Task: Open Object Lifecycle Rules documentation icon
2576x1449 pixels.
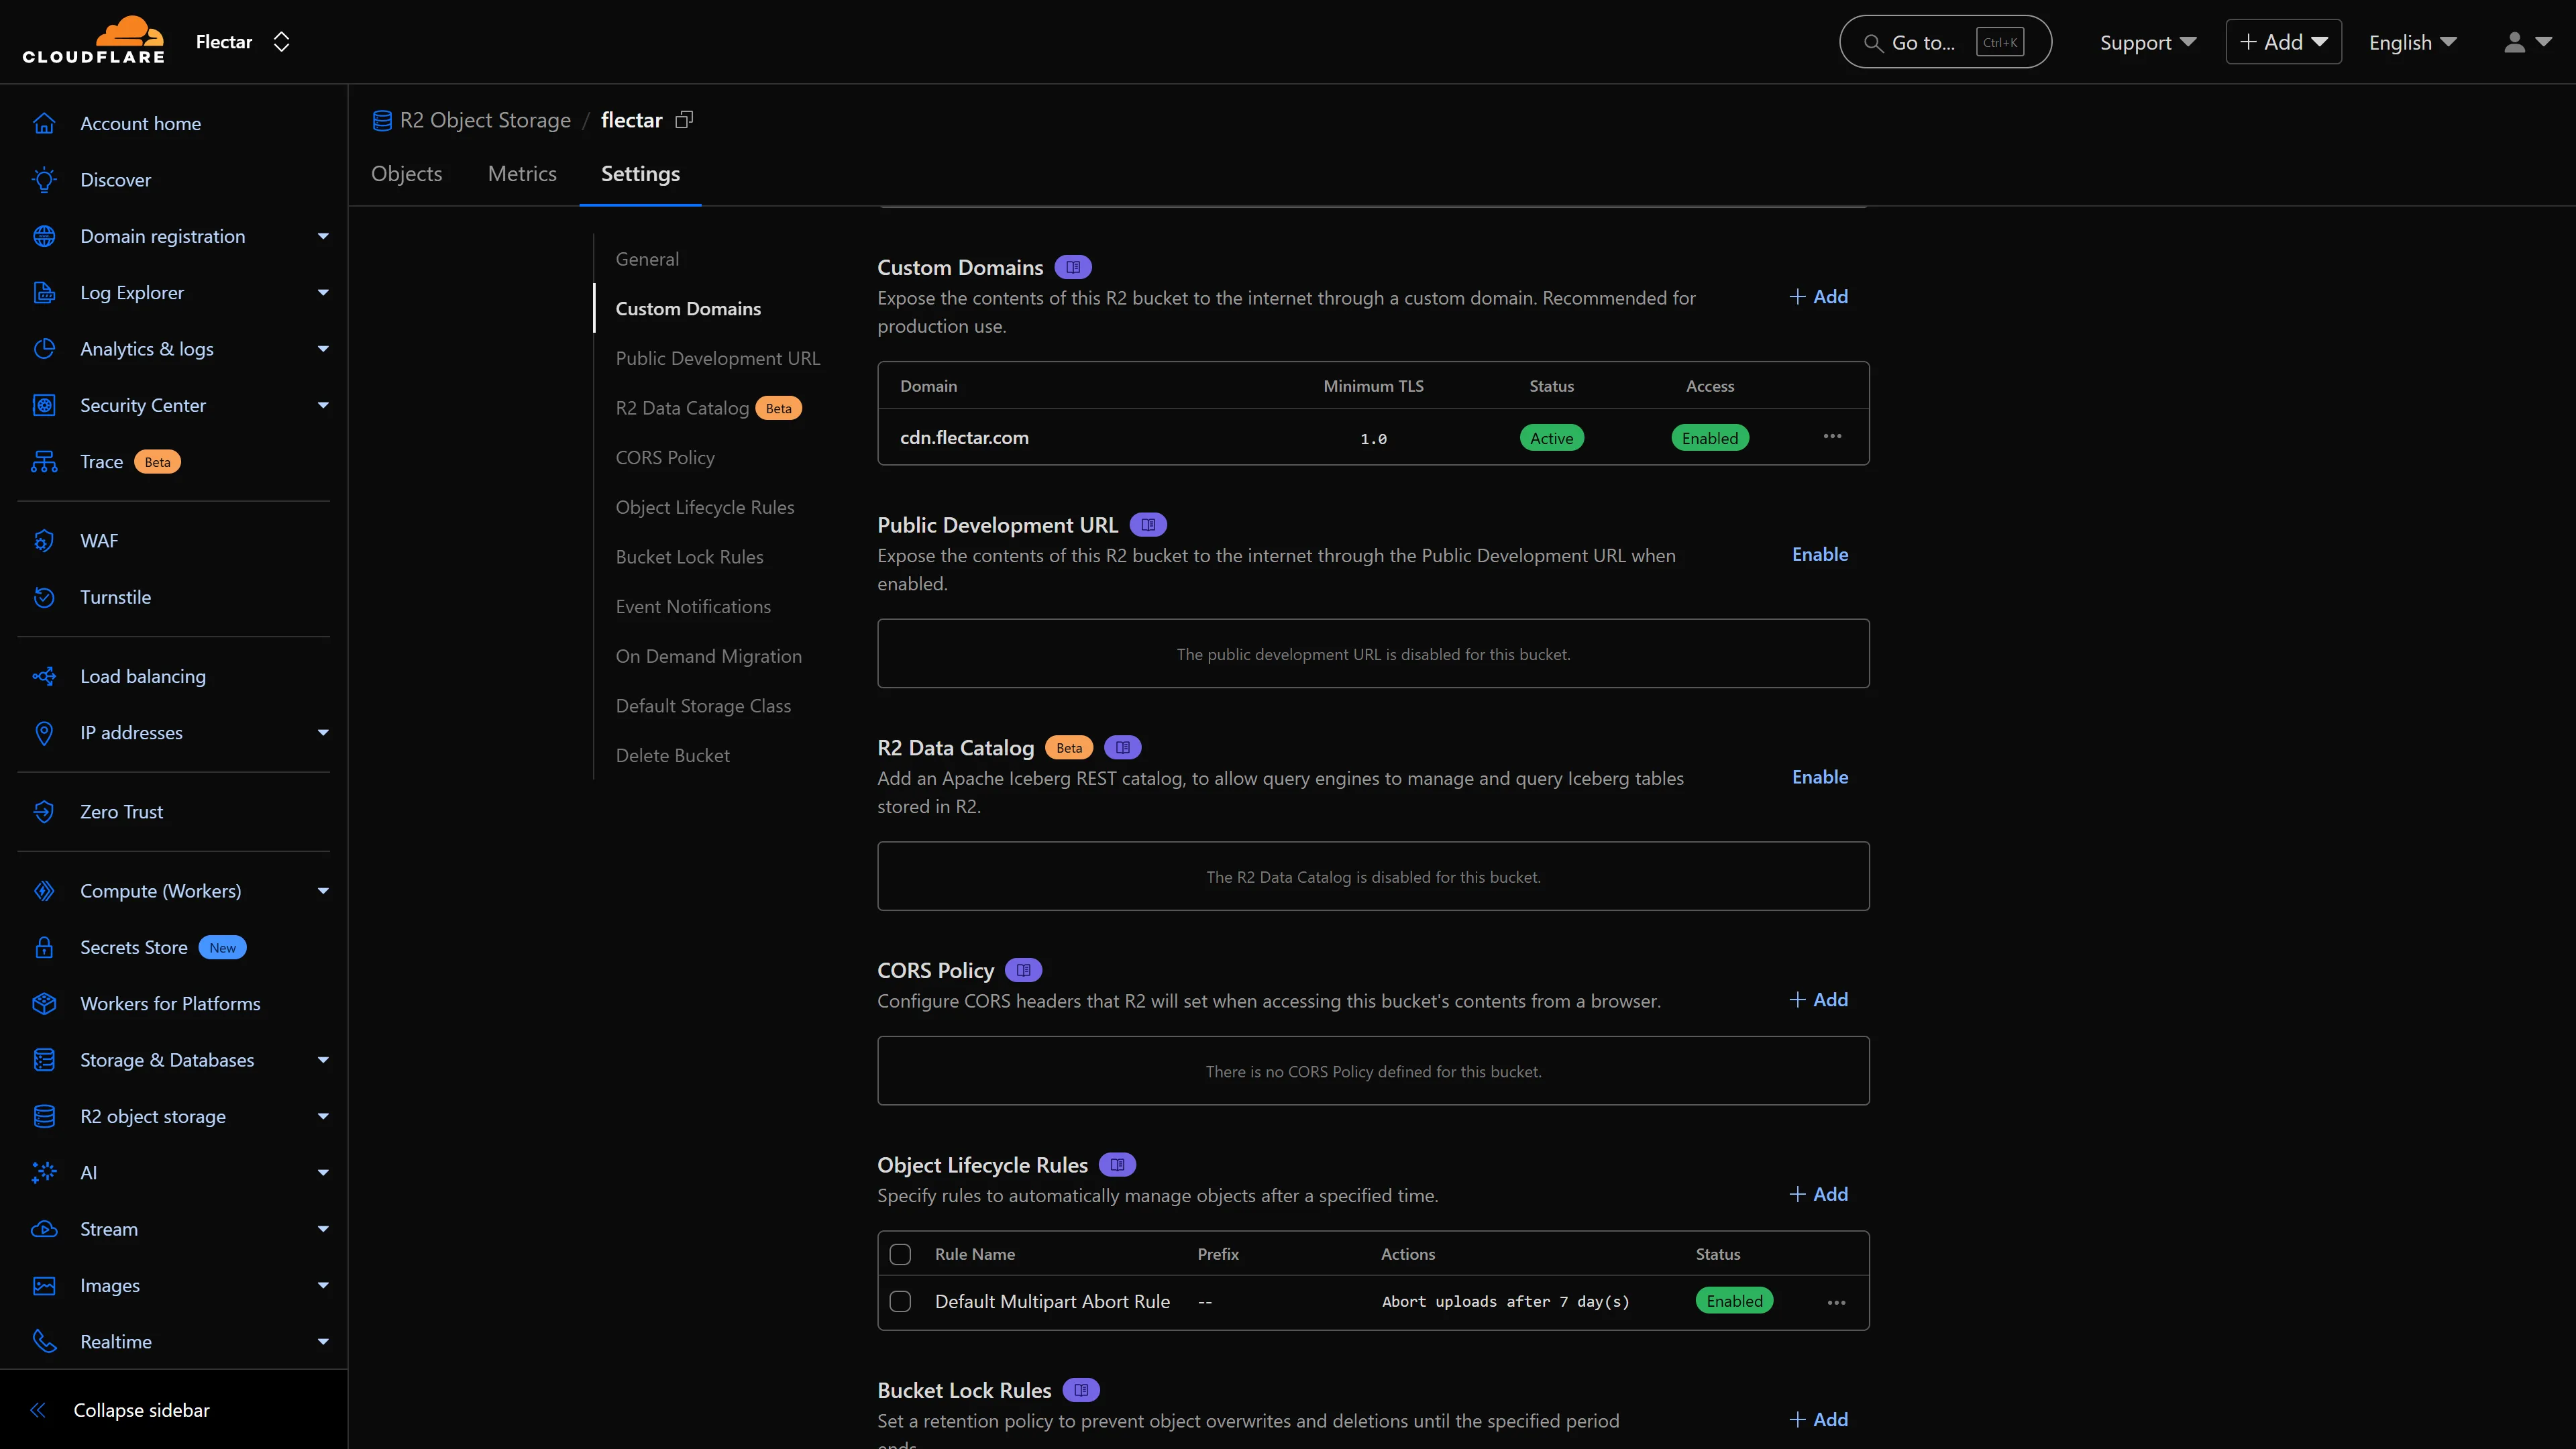Action: (x=1117, y=1165)
